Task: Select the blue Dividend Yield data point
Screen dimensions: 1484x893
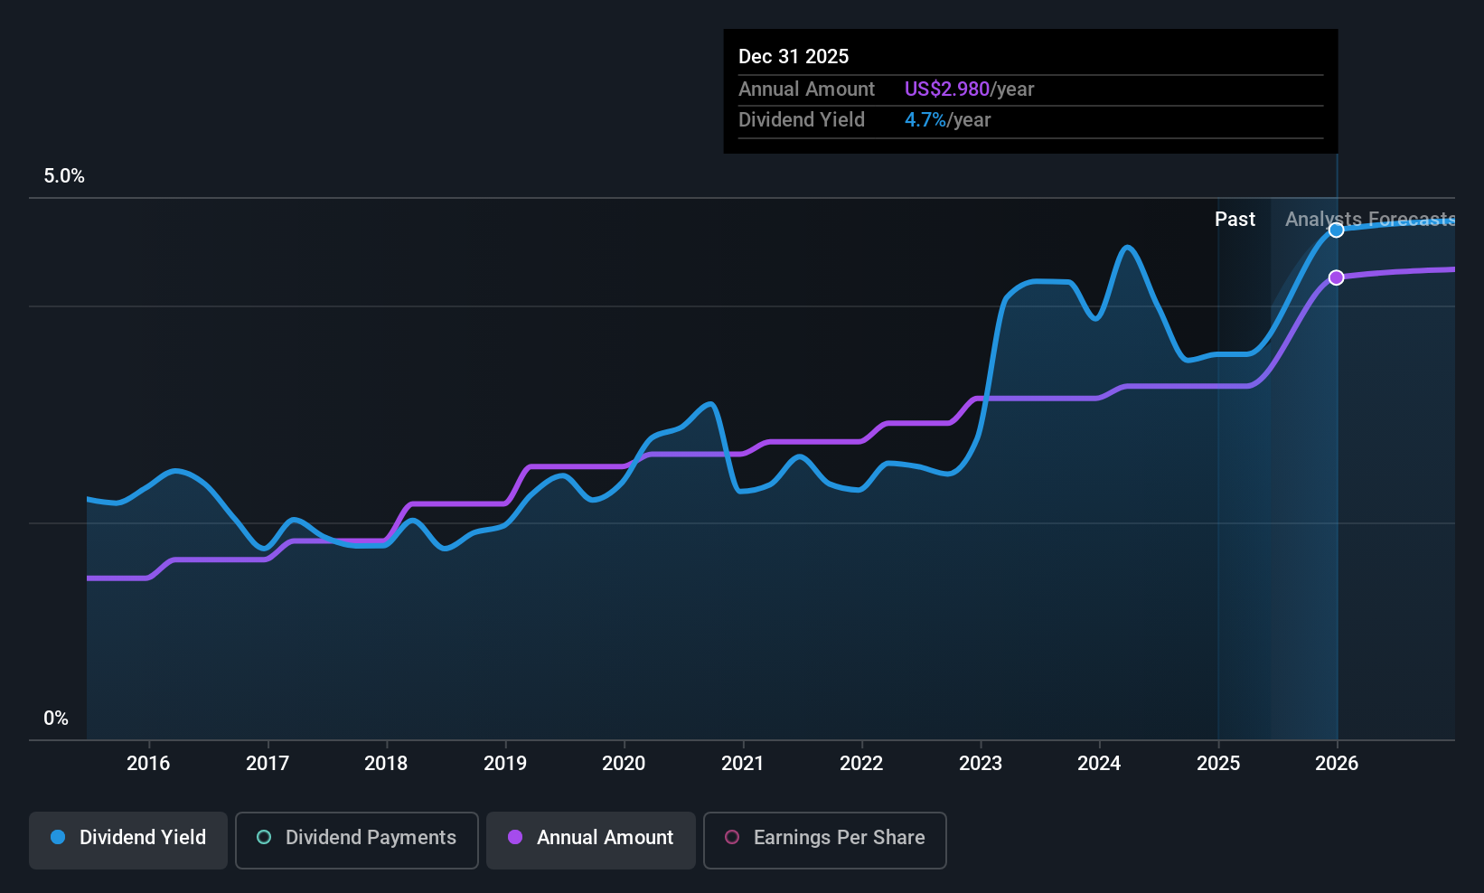Action: point(1336,230)
